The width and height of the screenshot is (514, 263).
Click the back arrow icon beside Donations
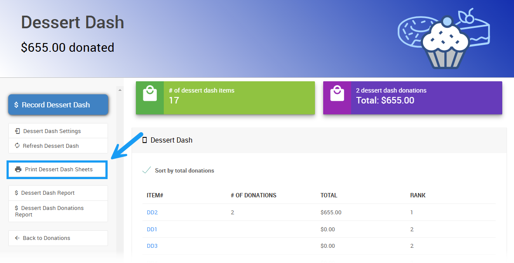[x=17, y=238]
